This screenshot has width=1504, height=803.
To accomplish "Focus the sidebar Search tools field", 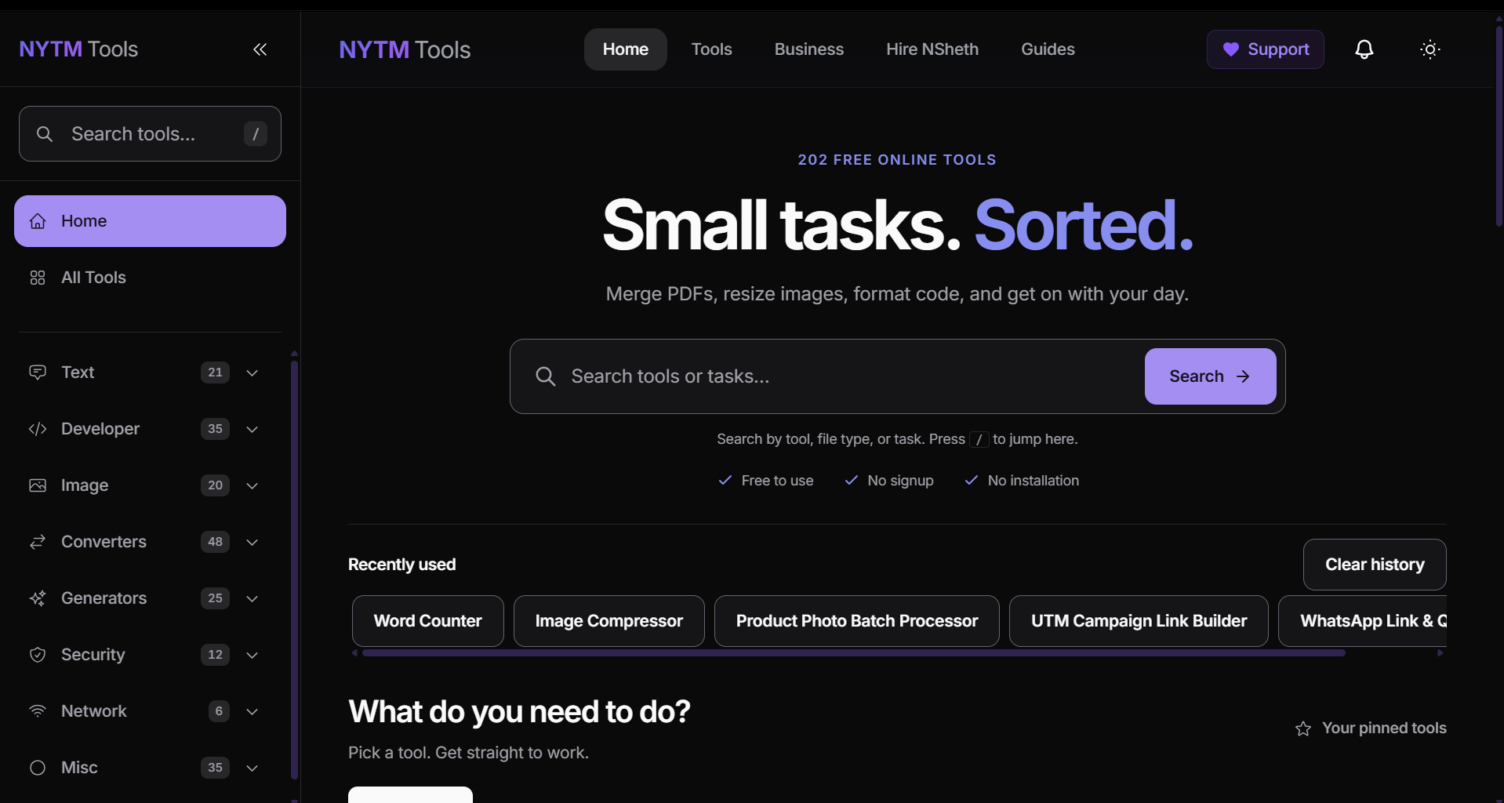I will [150, 134].
